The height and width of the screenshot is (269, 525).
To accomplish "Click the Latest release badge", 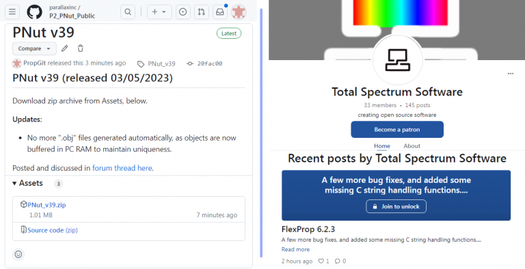I will click(x=229, y=33).
